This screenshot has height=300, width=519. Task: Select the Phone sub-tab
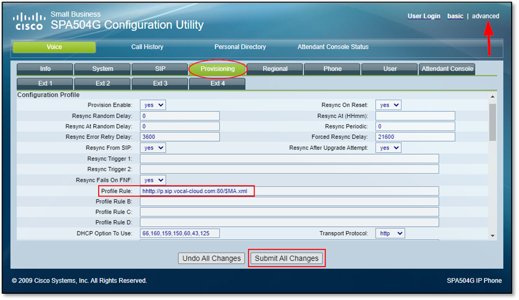pos(332,69)
